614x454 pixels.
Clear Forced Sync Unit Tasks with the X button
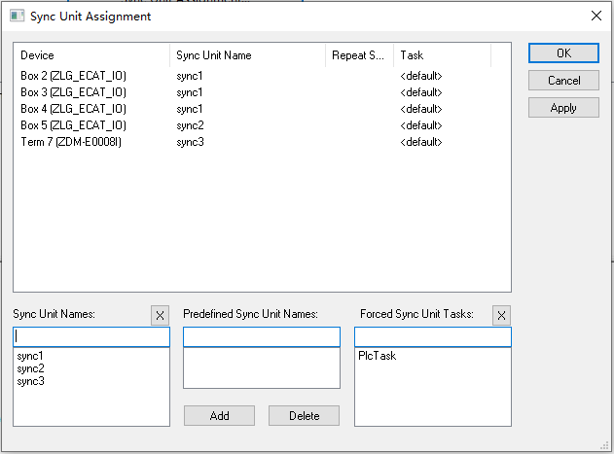[x=501, y=315]
